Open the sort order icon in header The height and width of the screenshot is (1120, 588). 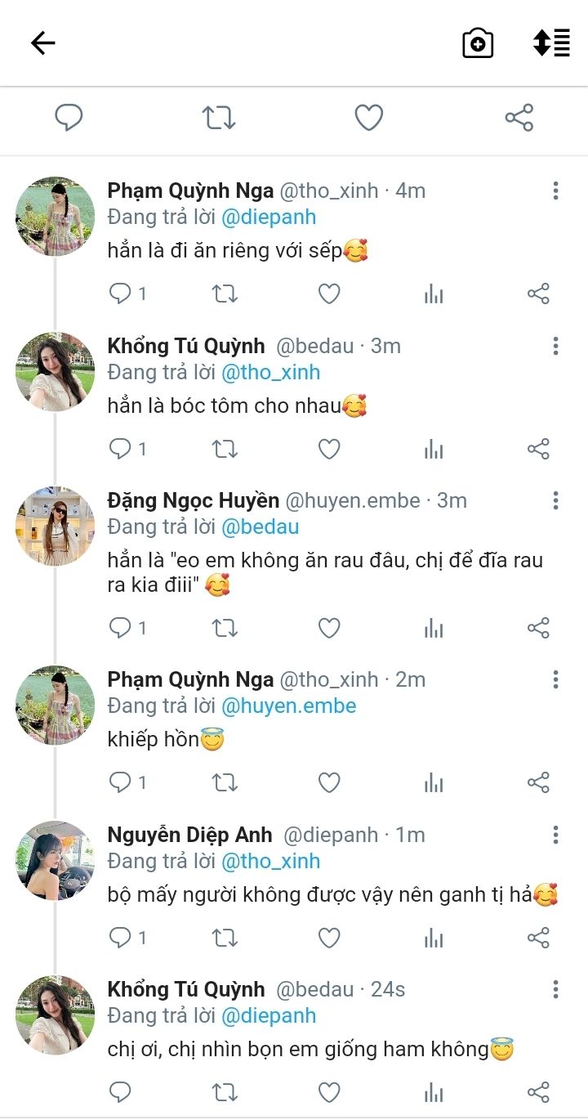pos(551,43)
